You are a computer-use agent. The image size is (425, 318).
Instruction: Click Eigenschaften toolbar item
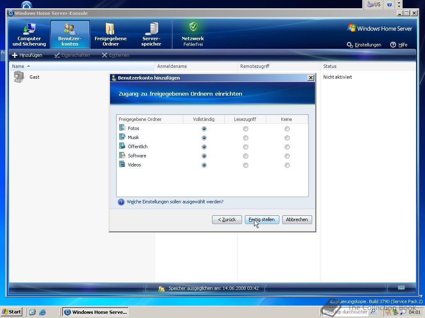tap(72, 55)
